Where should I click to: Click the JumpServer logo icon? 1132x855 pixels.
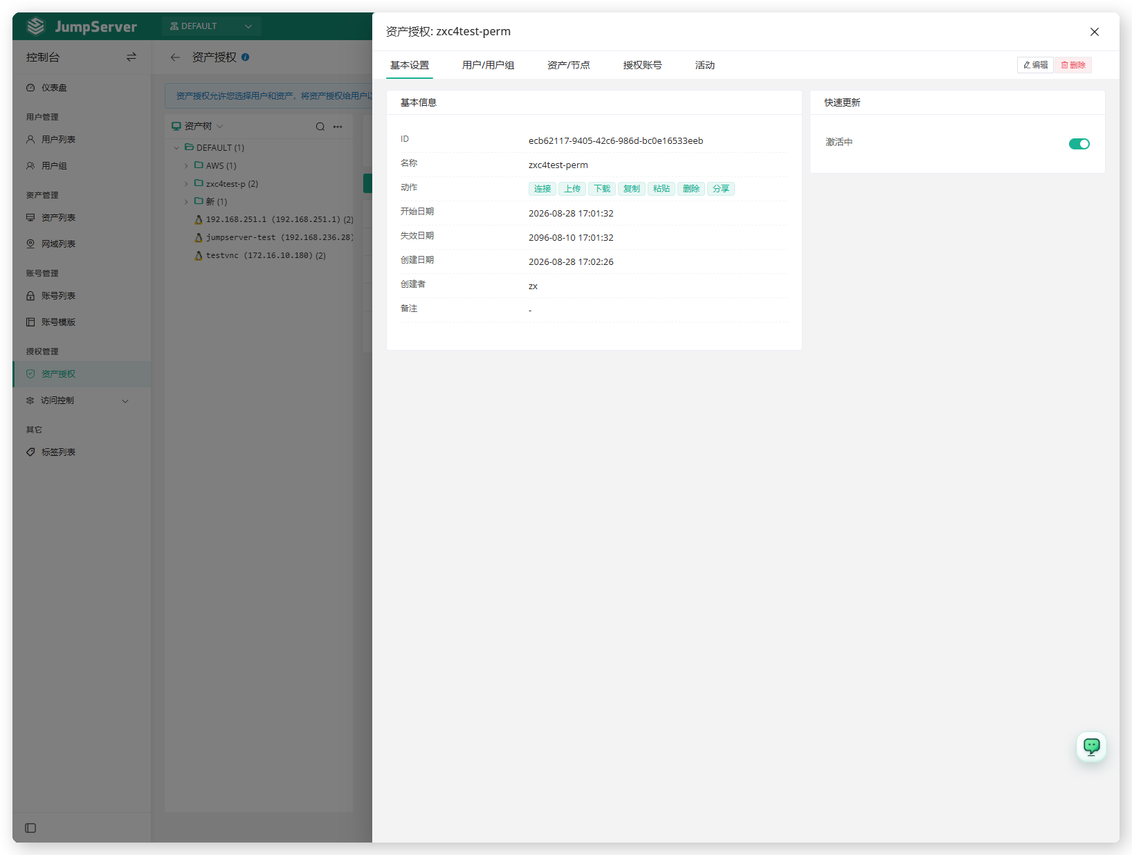tap(36, 26)
